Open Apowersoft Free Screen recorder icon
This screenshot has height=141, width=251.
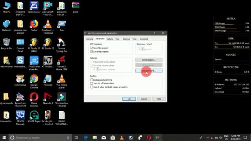click(48, 9)
